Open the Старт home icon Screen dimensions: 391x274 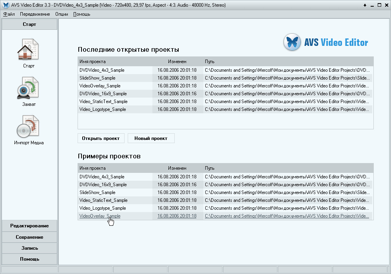coord(28,49)
